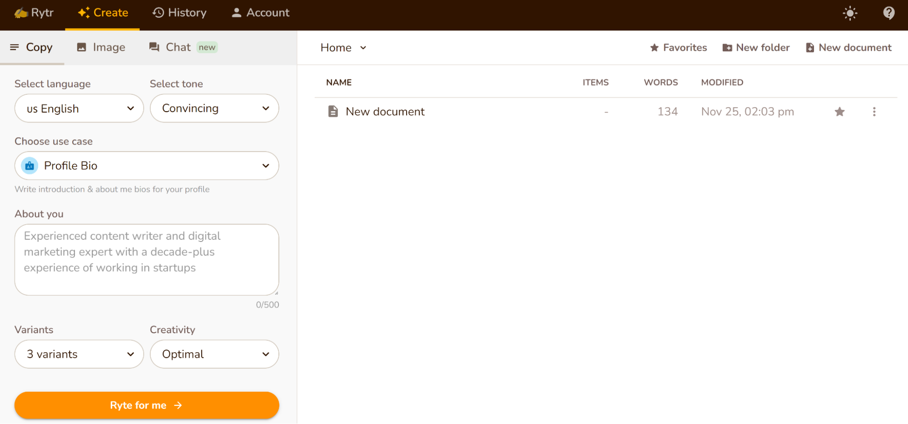Favorite New document with star icon
The height and width of the screenshot is (424, 908).
839,112
